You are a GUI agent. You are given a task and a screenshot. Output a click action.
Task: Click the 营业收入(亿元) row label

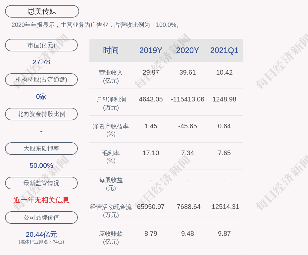111,76
